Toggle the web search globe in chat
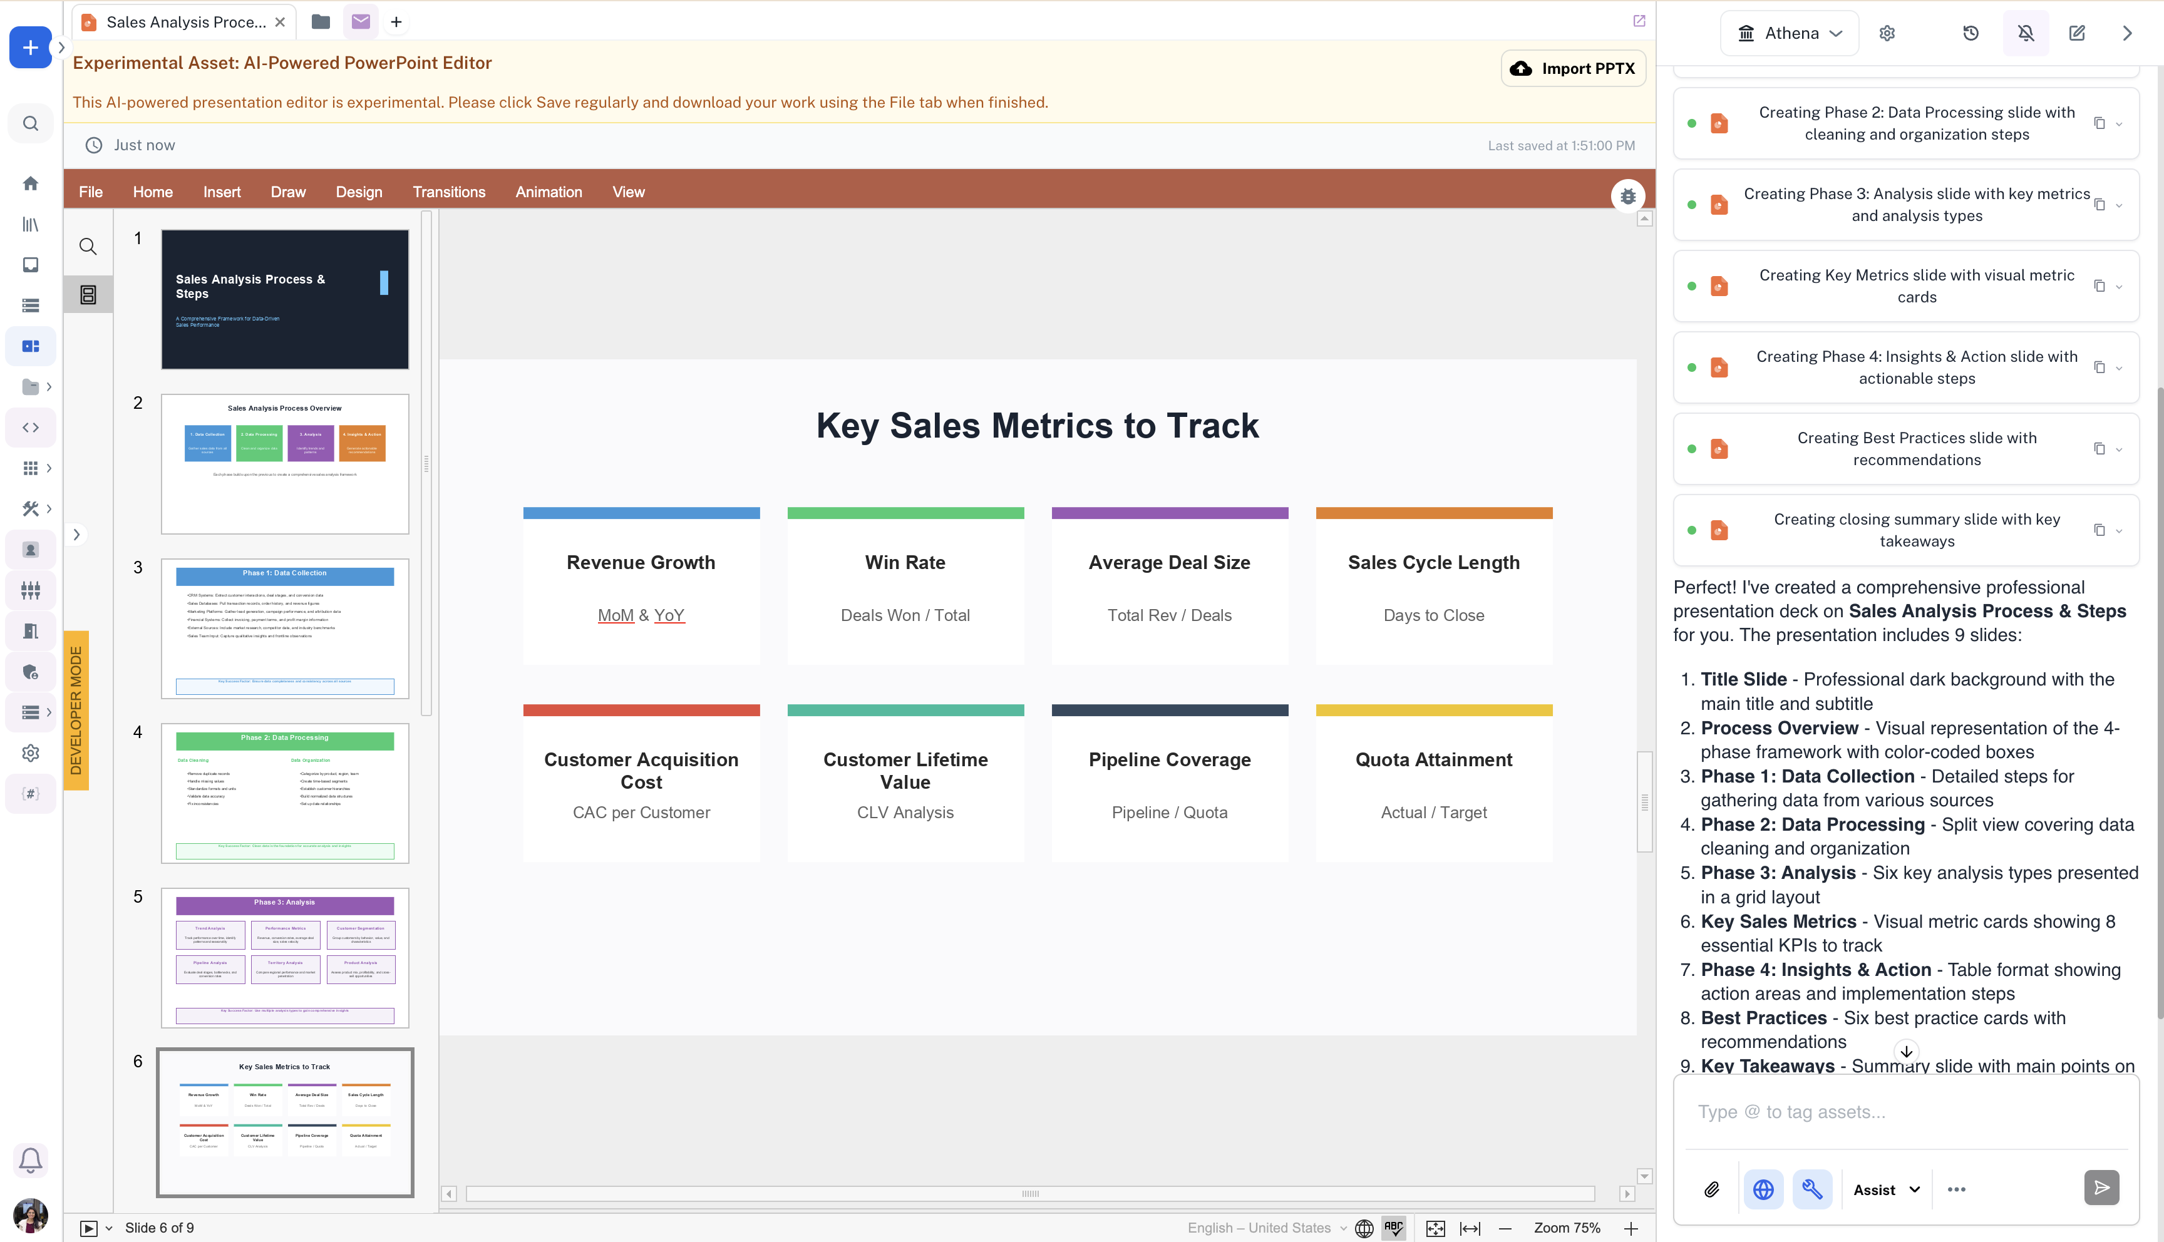This screenshot has width=2164, height=1242. click(x=1763, y=1189)
